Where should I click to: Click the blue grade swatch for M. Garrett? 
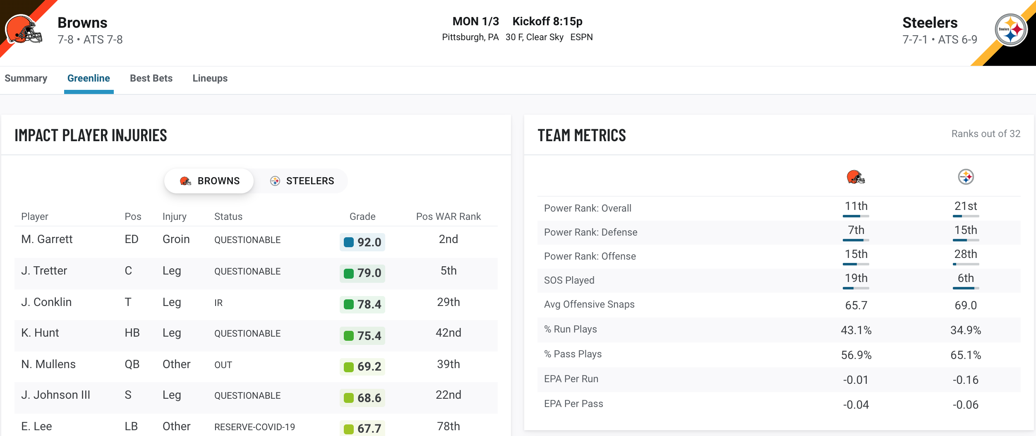coord(349,242)
